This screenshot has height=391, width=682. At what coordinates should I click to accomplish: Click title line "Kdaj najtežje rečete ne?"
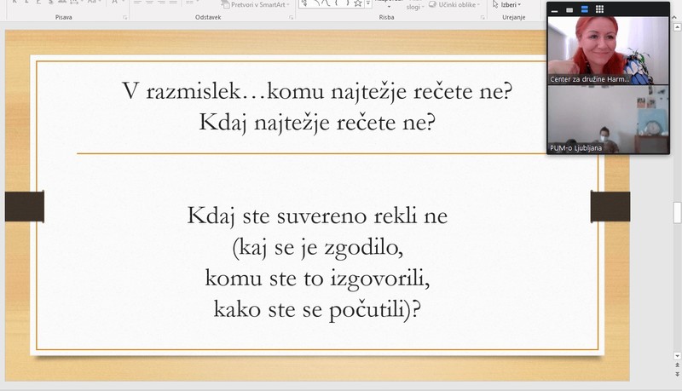(x=317, y=123)
